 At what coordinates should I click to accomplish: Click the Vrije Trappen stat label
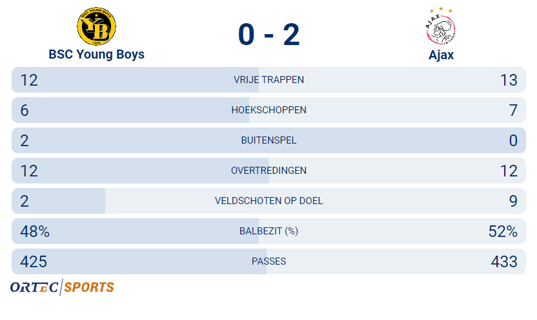point(268,80)
